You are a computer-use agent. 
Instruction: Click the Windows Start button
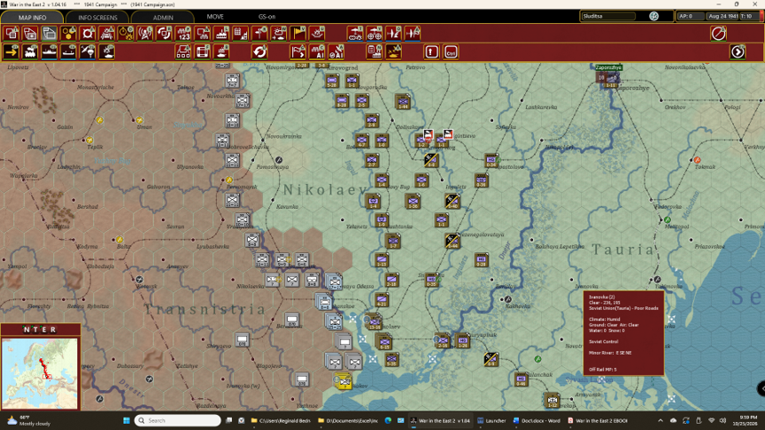coord(127,420)
